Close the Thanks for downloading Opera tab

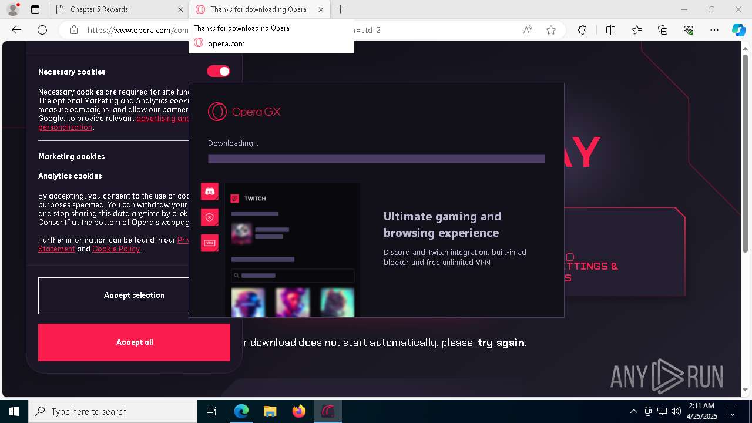tap(321, 9)
